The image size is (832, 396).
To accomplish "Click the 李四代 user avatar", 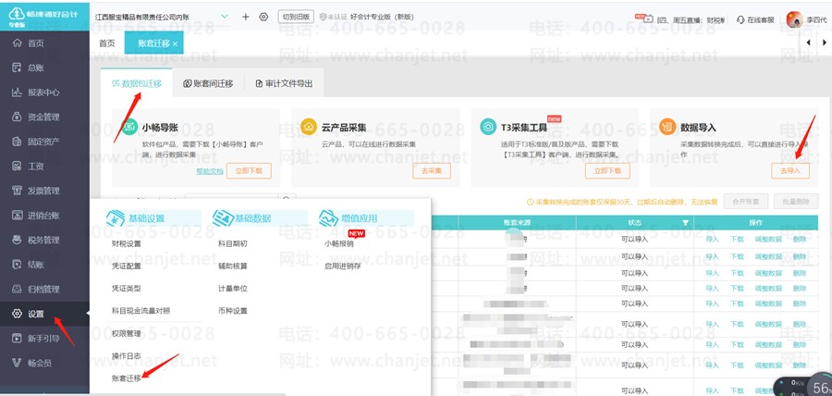I will pos(794,19).
